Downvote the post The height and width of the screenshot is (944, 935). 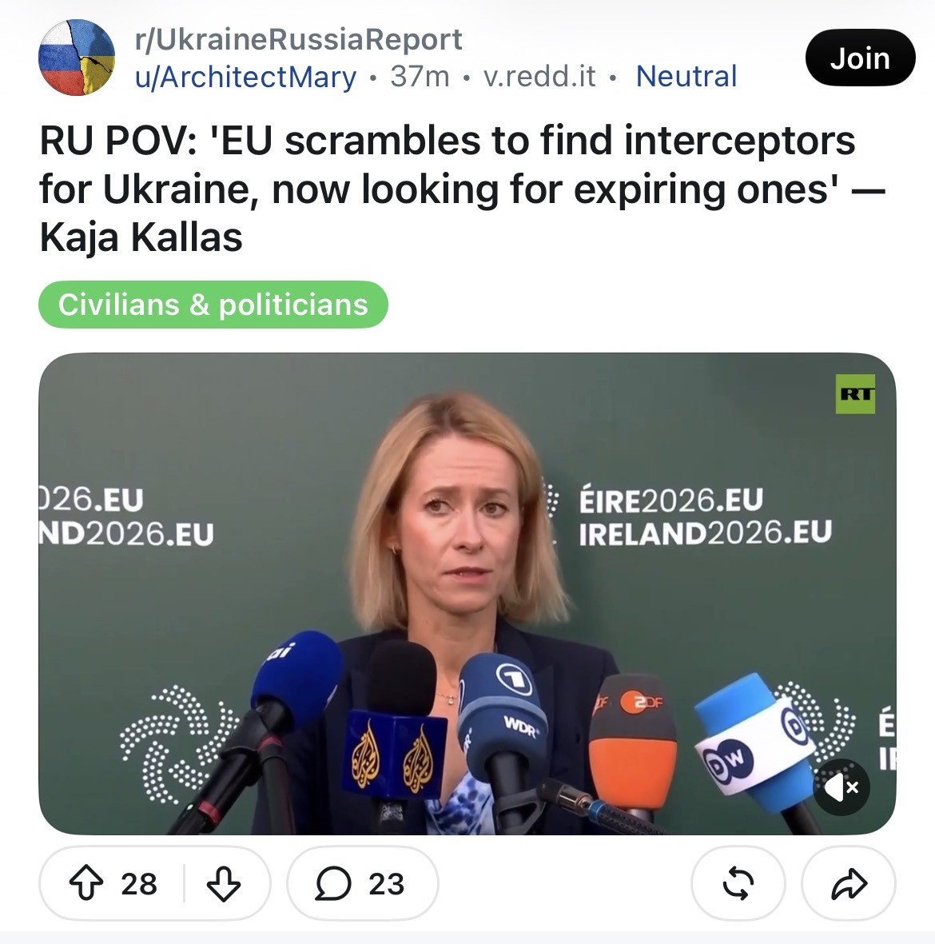click(x=224, y=883)
